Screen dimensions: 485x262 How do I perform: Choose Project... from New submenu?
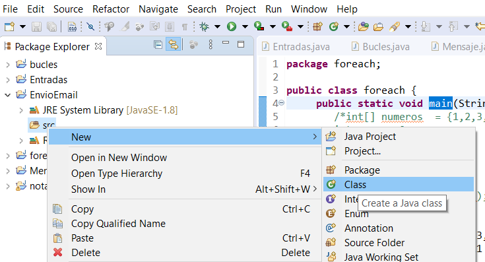399,151
